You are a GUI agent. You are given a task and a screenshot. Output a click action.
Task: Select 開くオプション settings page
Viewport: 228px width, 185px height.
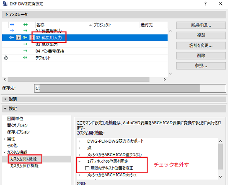(17, 125)
